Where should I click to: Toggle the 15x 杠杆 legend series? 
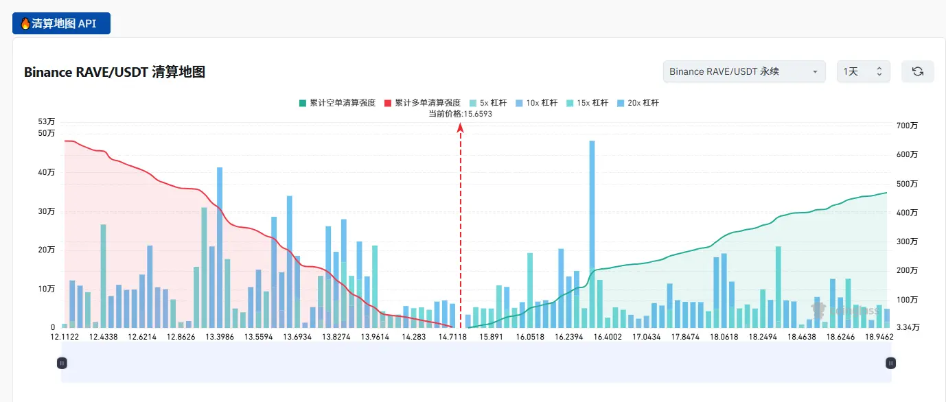pos(587,103)
